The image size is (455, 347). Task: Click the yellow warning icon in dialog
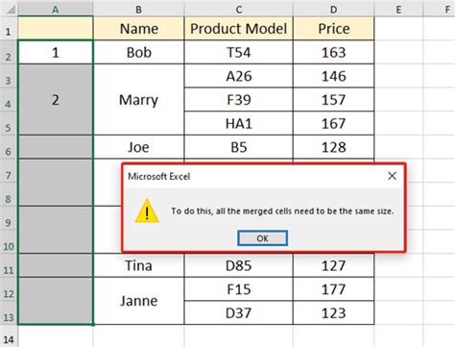click(147, 211)
